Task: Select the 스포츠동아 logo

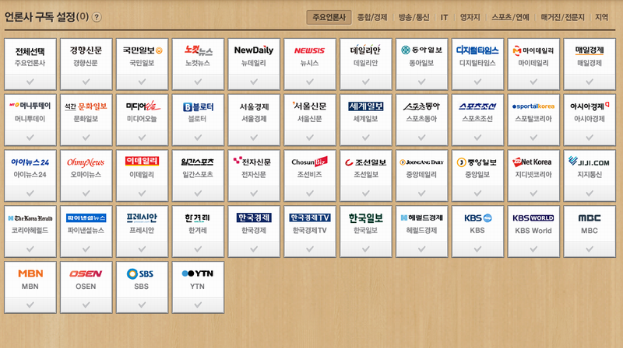Action: 421,106
